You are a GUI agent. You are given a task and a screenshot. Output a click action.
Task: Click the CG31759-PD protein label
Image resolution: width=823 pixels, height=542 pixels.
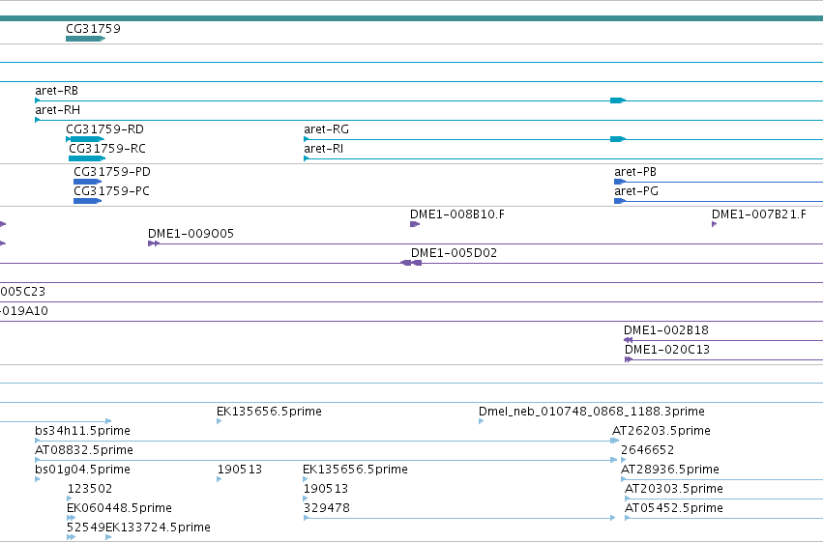(112, 171)
